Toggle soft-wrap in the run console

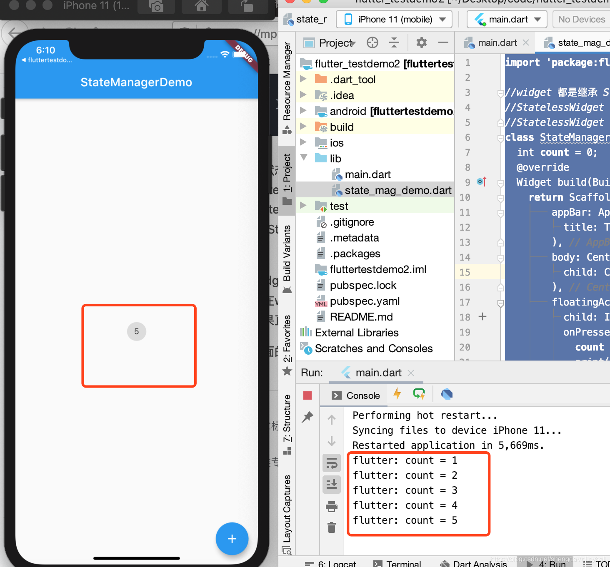point(331,463)
